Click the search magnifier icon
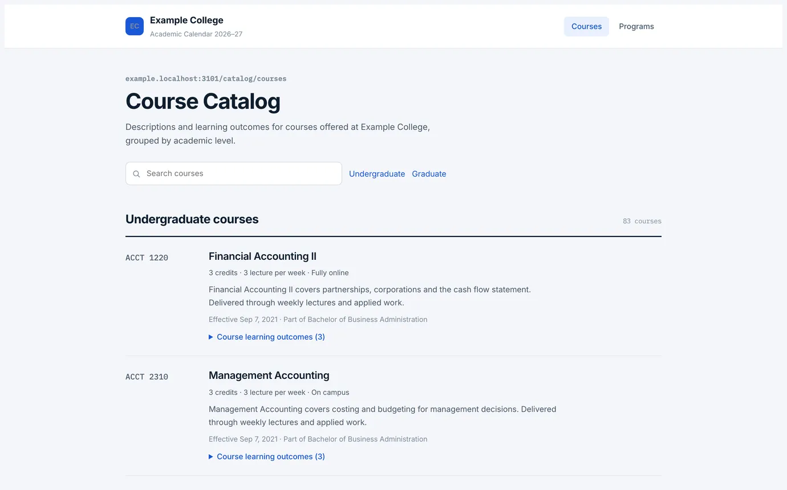 tap(136, 174)
